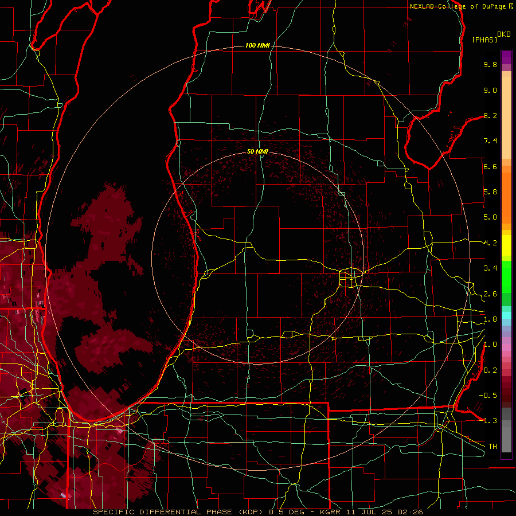
Task: Click the 9.8 value on the color scale
Action: pyautogui.click(x=490, y=64)
